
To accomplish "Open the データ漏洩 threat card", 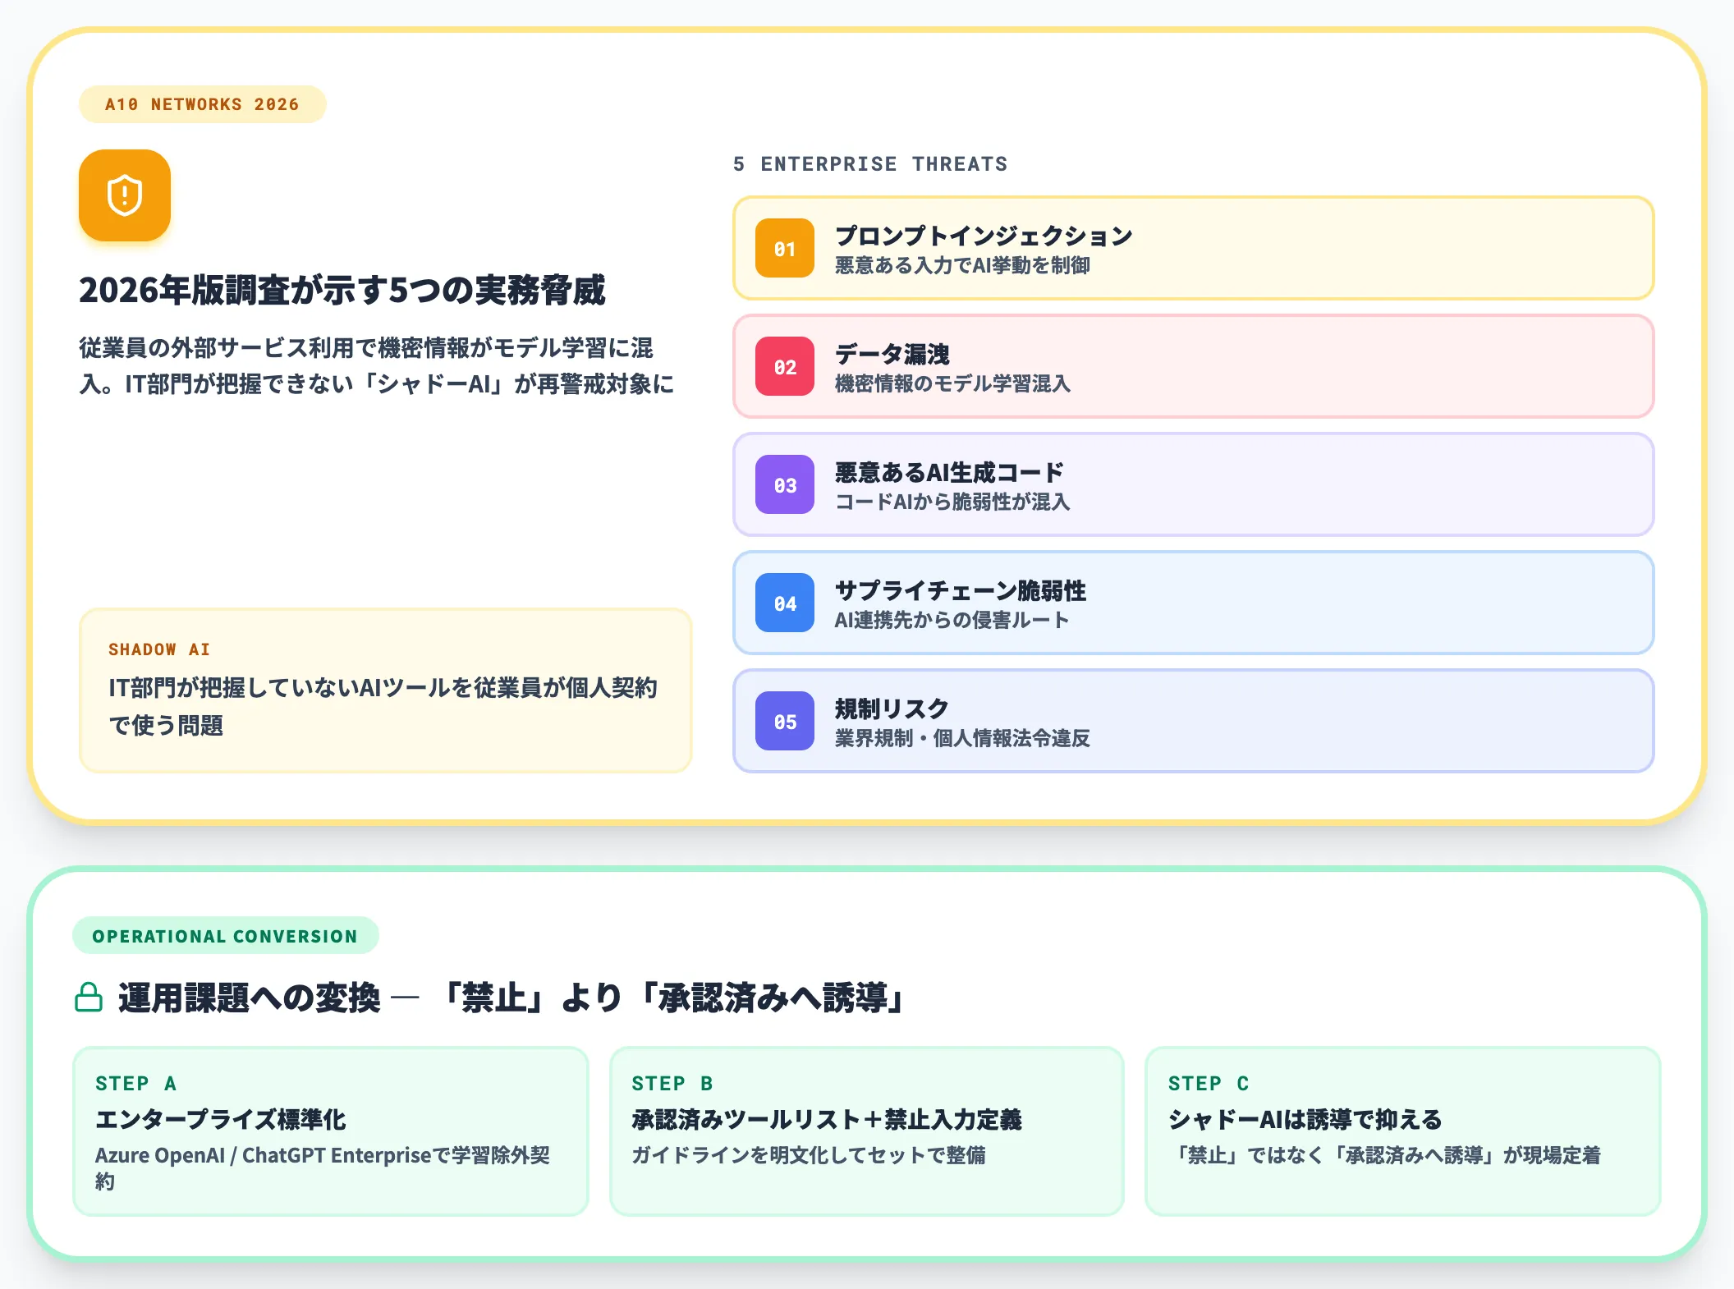I will tap(1193, 366).
